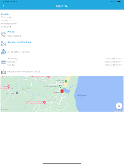This screenshot has height=165, width=124.
Task: Tap the email envelope icon
Action: (4, 72)
